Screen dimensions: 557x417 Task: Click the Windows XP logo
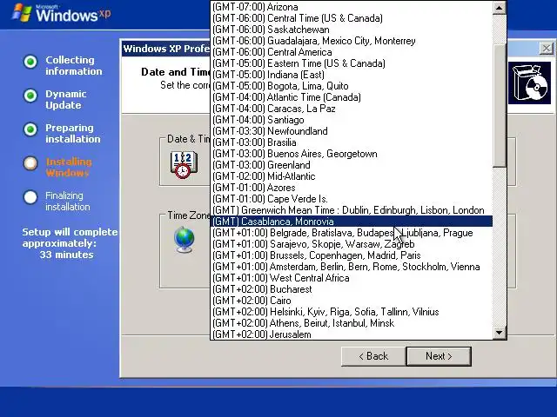(62, 14)
